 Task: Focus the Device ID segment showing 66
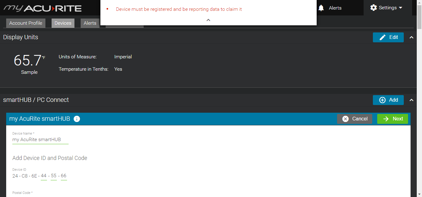click(x=64, y=176)
